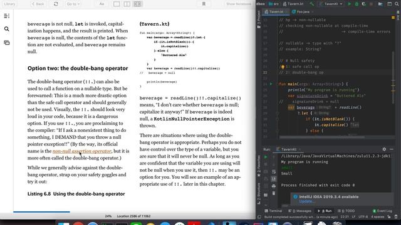Open the Favorites tool window tab
This screenshot has width=401, height=225.
(x=259, y=166)
